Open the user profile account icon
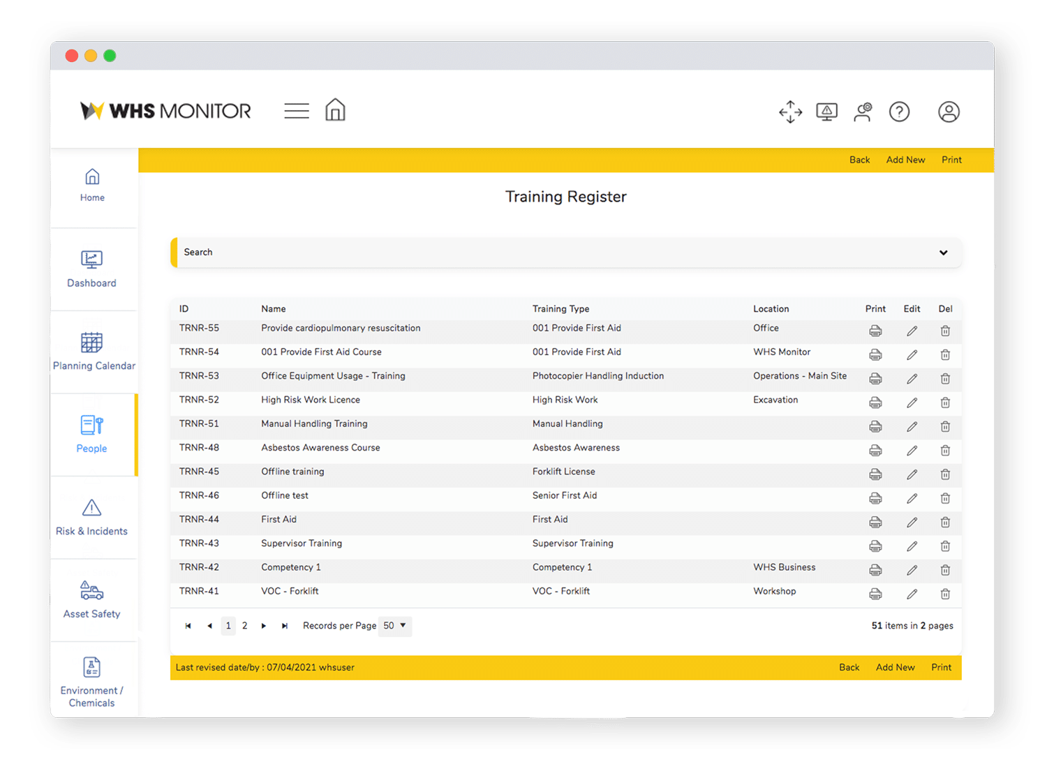This screenshot has height=759, width=1047. (949, 112)
